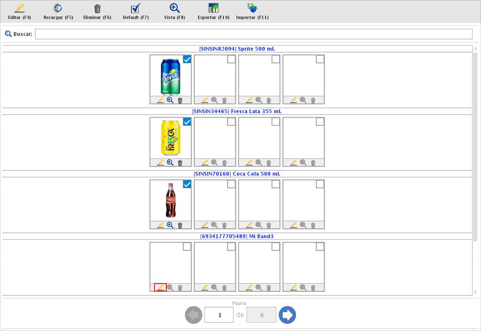Screen dimensions: 481x331
Task: Click the previous page arrow button
Action: (194, 315)
